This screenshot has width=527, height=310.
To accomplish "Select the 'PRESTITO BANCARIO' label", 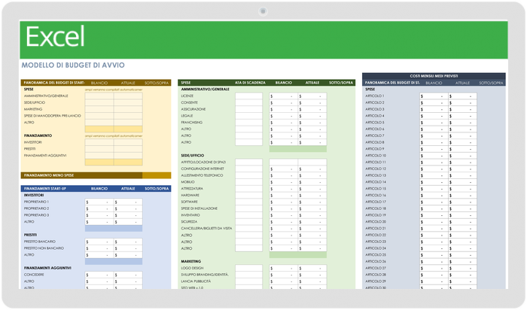I will tap(40, 242).
